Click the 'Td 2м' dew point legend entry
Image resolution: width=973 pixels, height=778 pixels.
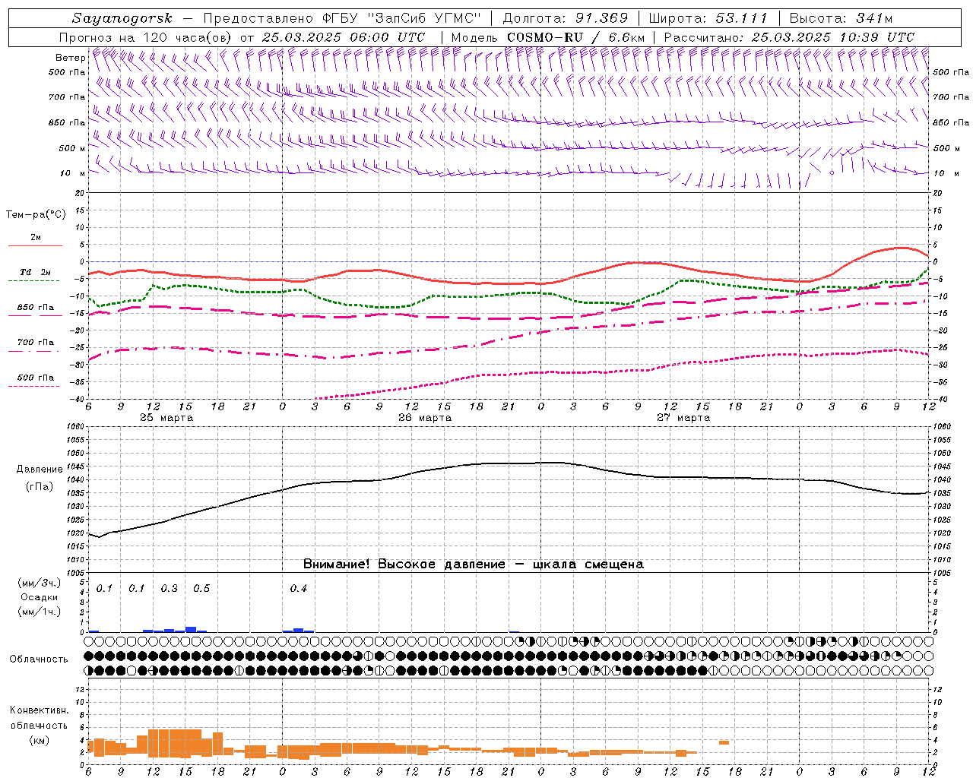pos(36,272)
